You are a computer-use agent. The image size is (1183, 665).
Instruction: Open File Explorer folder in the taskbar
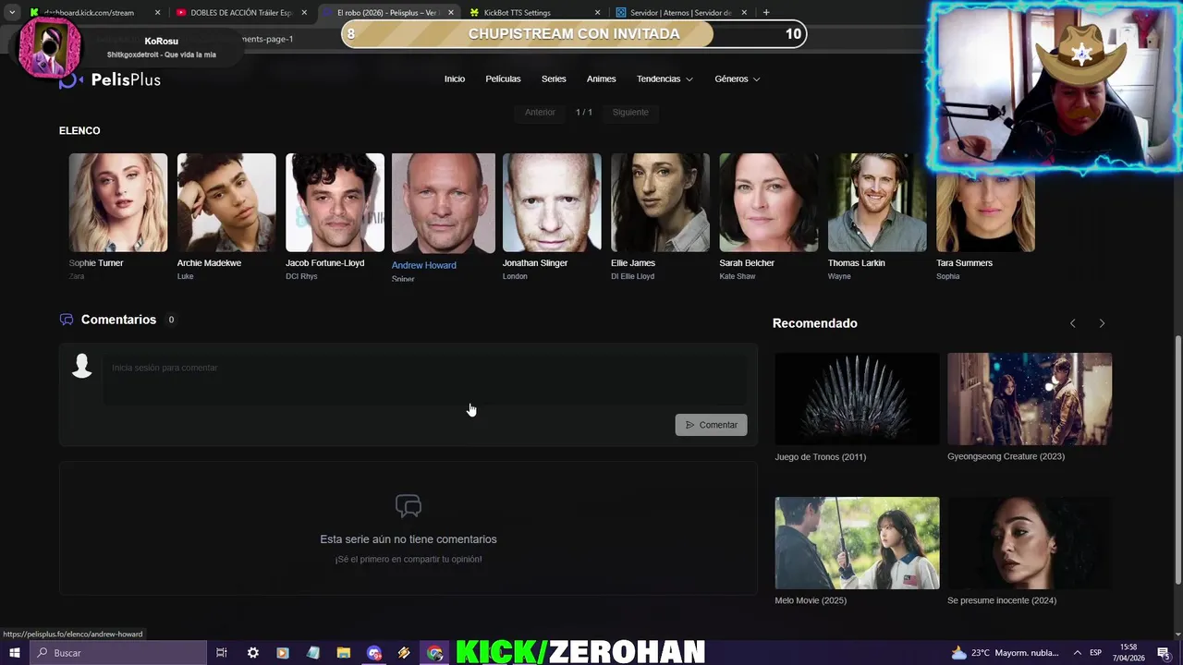click(343, 653)
